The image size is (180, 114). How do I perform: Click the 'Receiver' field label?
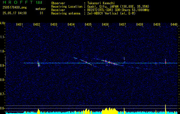58,10
